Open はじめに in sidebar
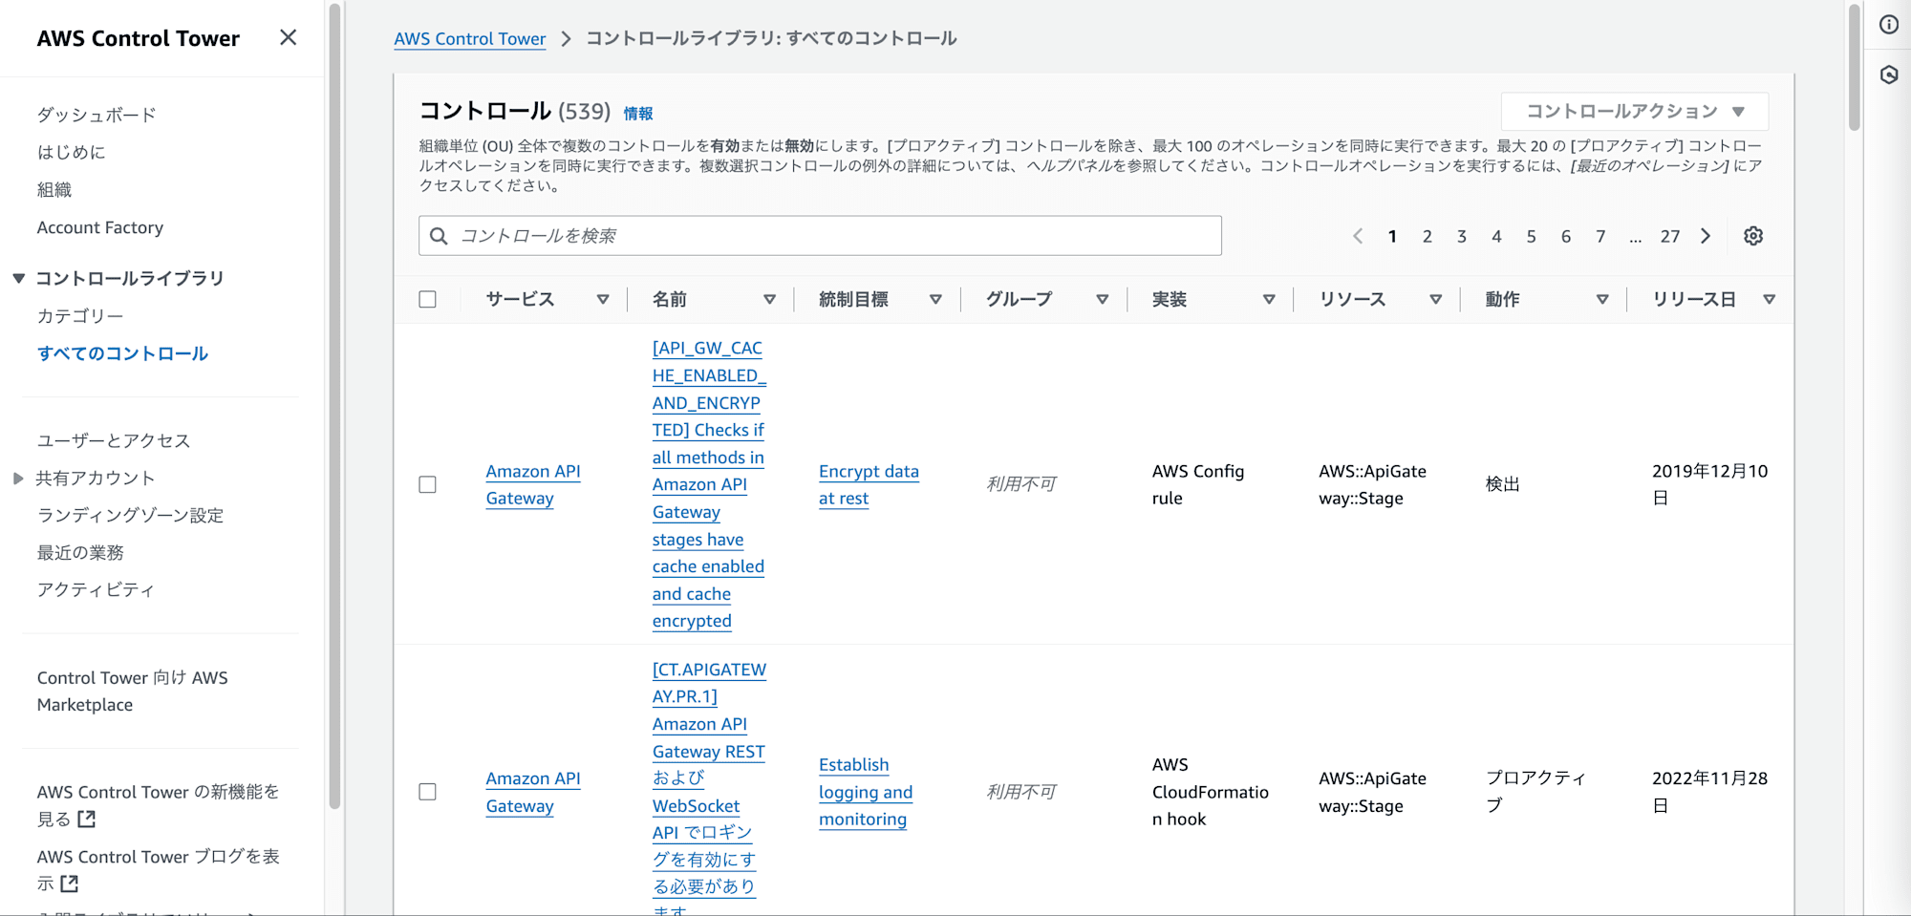The image size is (1911, 916). coord(72,152)
